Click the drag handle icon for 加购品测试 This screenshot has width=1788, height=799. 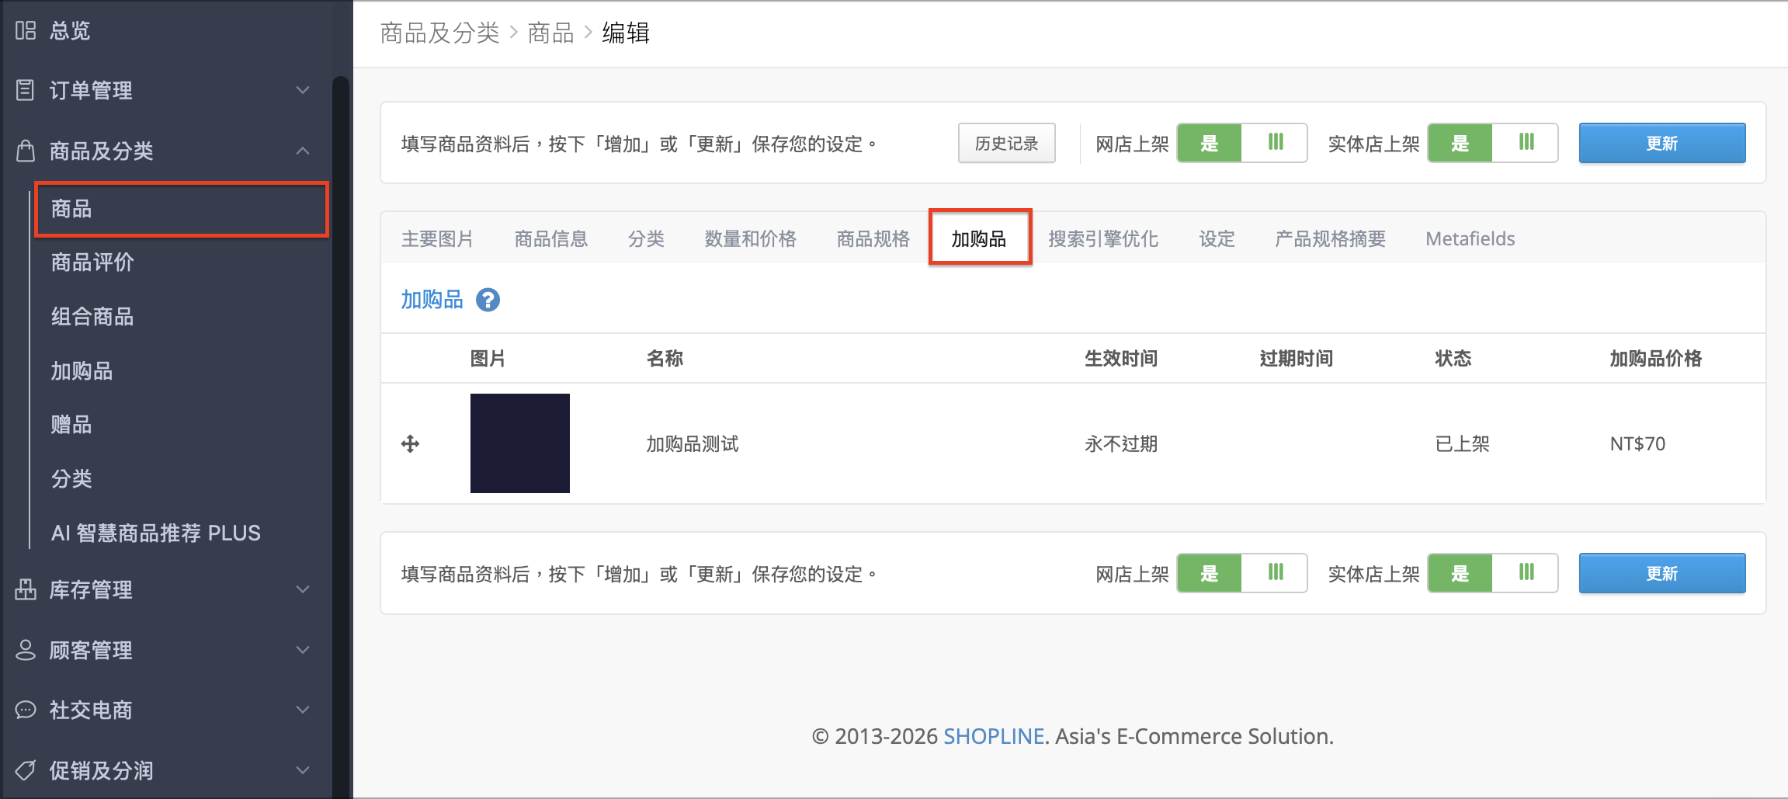point(410,443)
